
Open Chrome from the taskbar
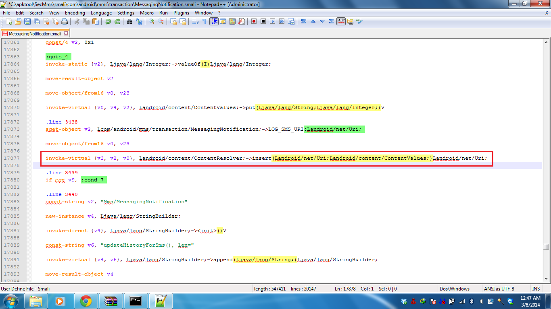(x=86, y=301)
